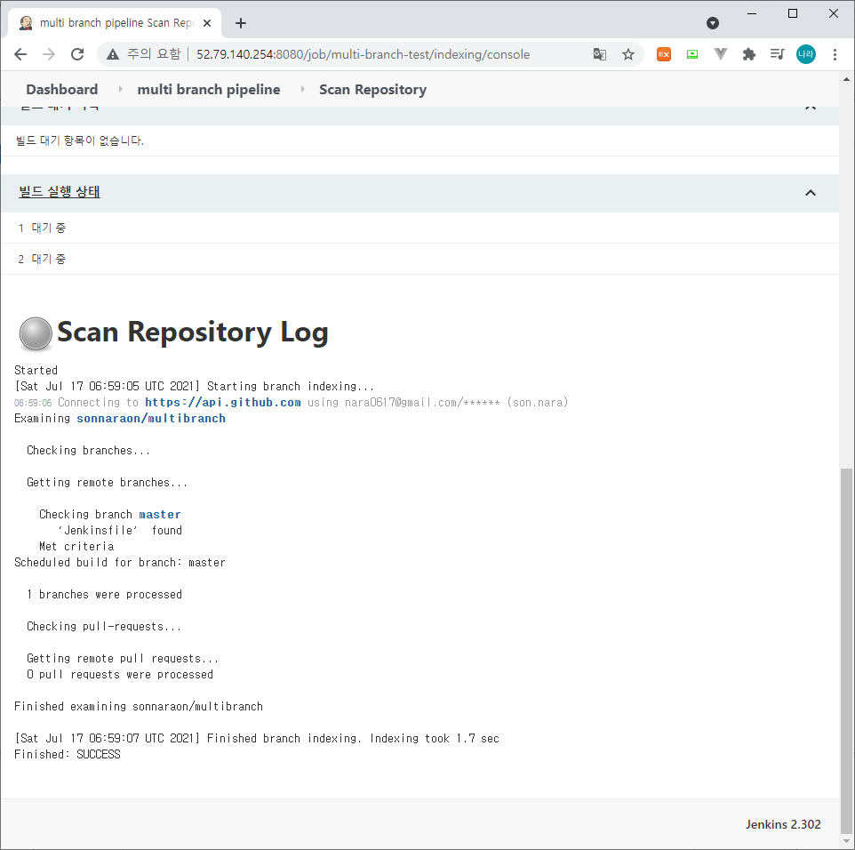Click '1 branches were processed' line
The image size is (855, 850).
(104, 595)
